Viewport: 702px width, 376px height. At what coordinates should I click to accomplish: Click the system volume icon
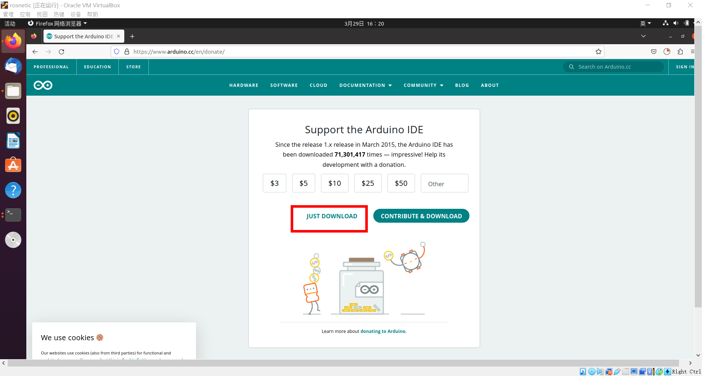(x=676, y=23)
